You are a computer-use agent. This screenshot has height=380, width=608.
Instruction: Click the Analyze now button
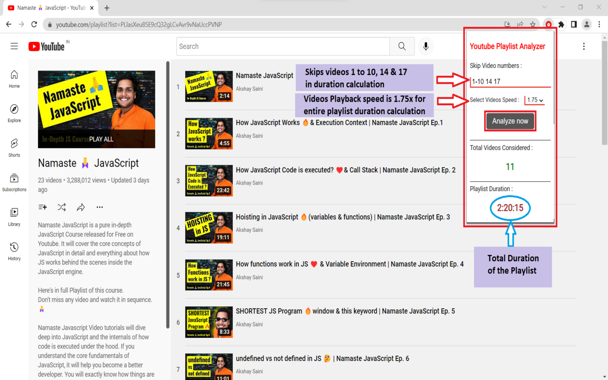pos(510,121)
